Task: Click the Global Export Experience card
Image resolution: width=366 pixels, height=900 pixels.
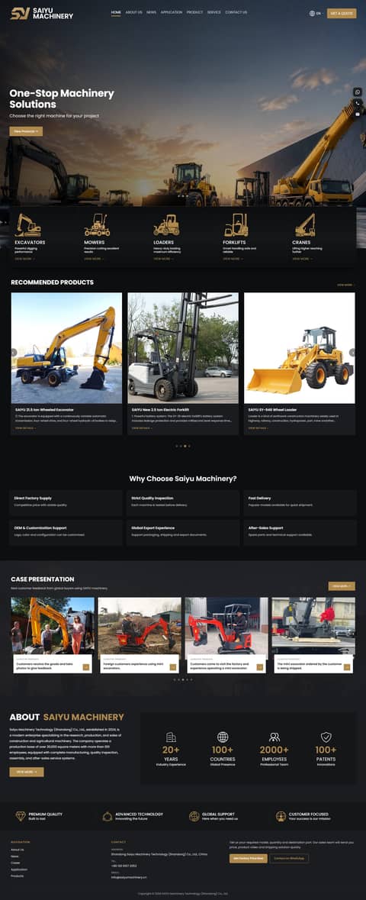Action: pyautogui.click(x=183, y=532)
